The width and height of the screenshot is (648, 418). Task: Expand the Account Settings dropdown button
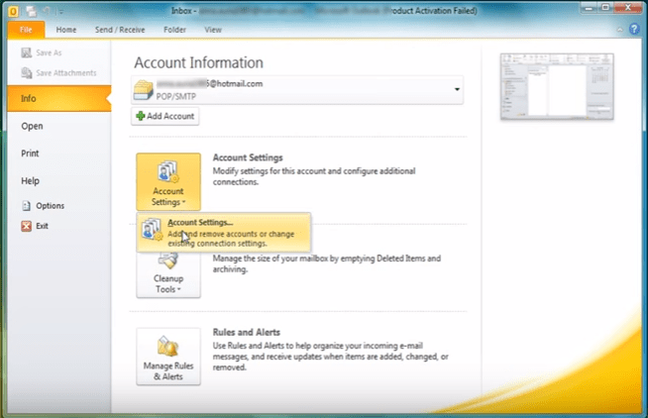point(168,181)
